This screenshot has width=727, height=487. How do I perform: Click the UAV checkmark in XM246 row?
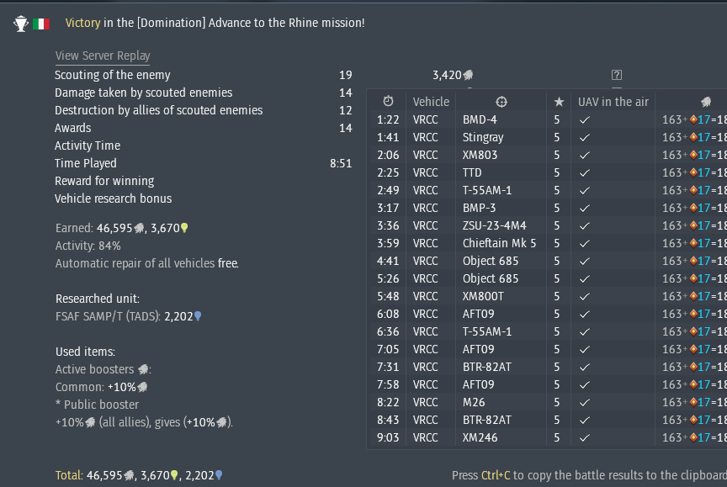(585, 437)
